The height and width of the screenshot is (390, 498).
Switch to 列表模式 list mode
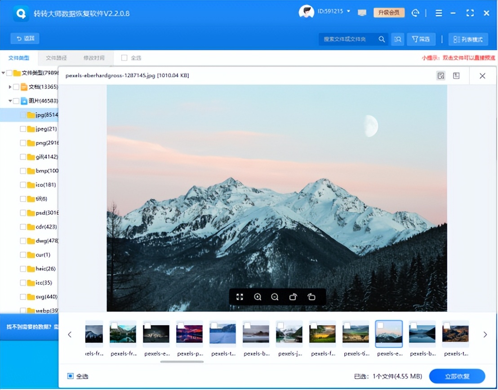468,40
